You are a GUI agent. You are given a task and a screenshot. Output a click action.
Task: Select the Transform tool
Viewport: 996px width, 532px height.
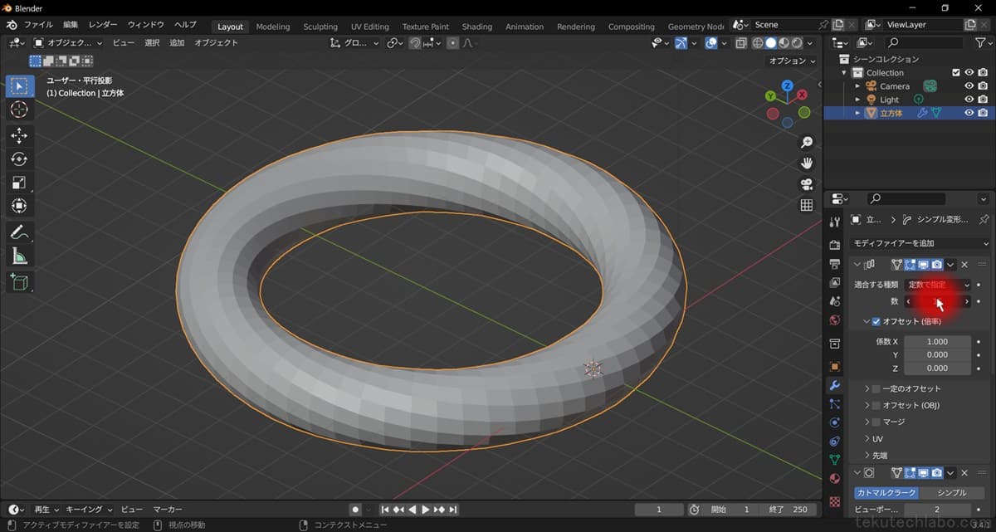(20, 205)
